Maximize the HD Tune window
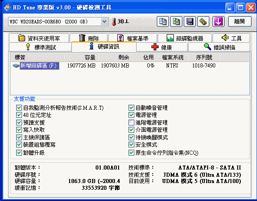Image resolution: width=257 pixels, height=201 pixels. (240, 7)
